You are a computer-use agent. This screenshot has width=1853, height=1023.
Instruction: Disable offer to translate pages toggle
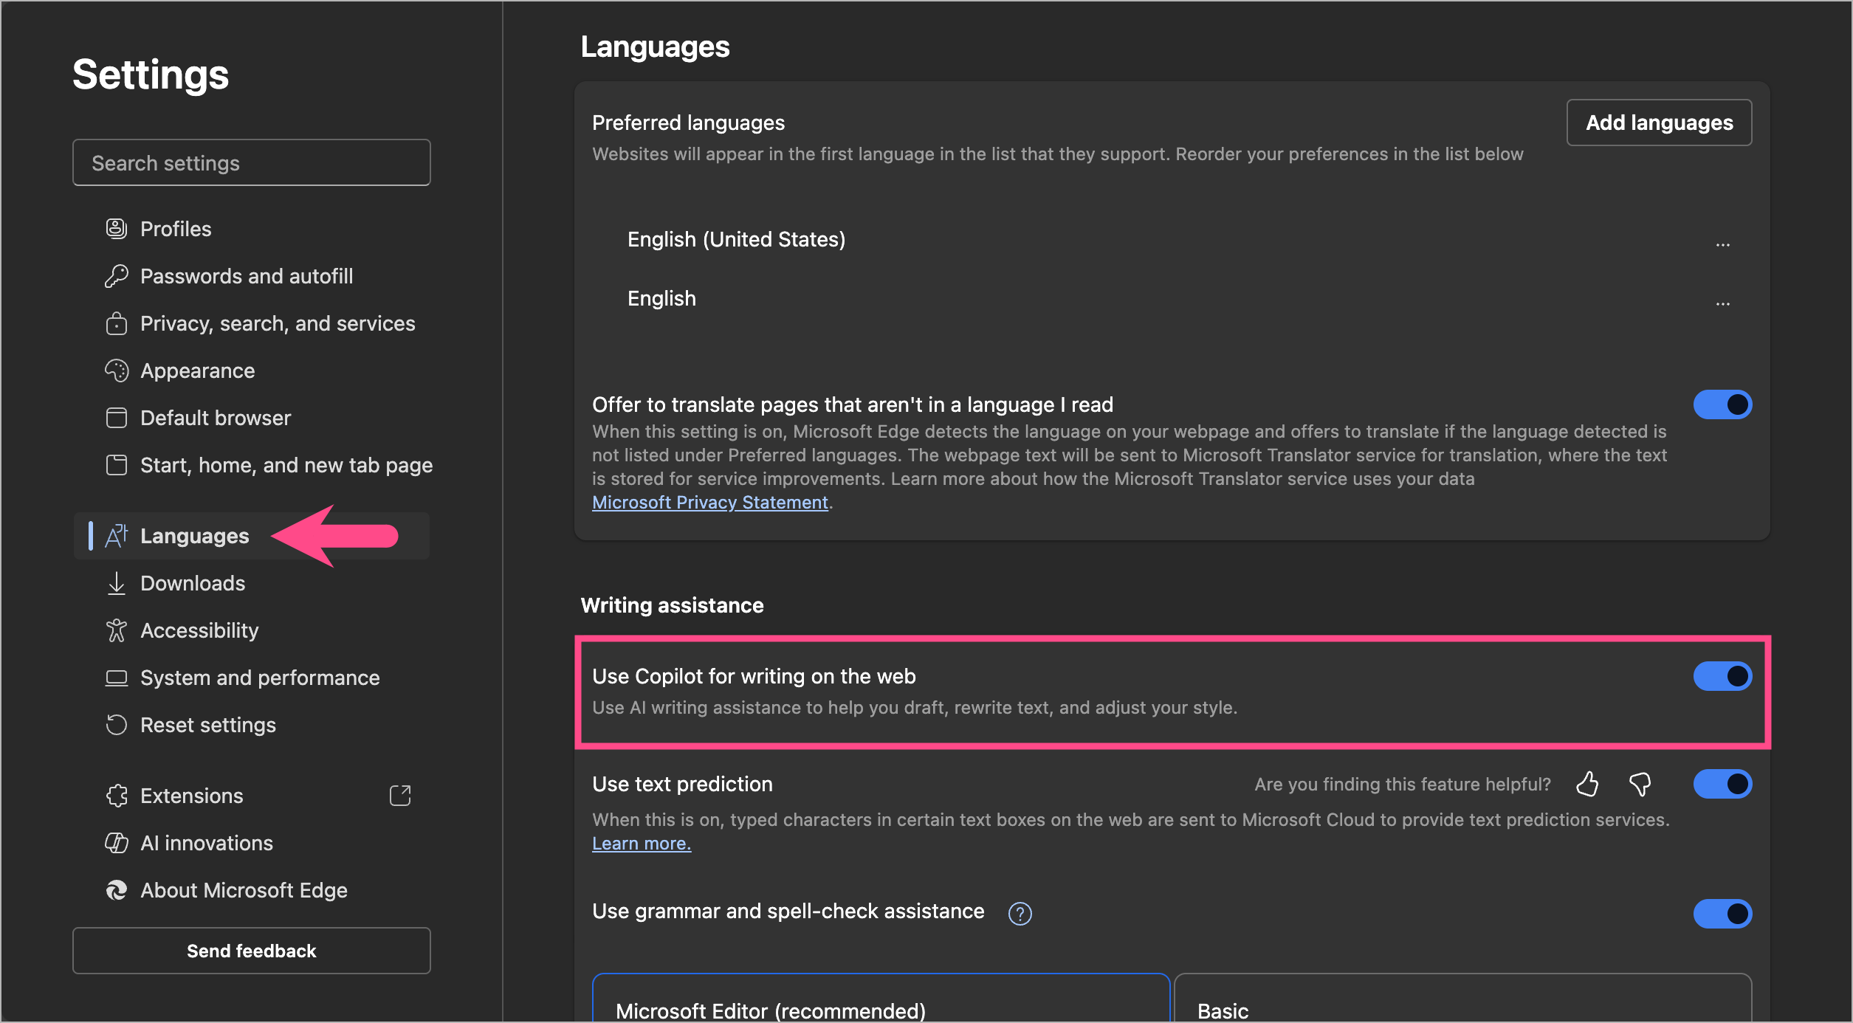1722,404
